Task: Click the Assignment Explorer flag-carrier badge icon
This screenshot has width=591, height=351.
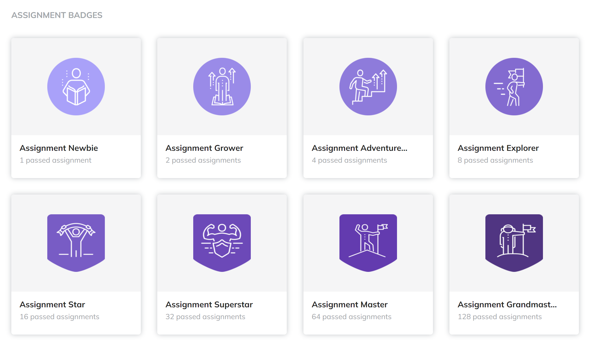Action: tap(514, 87)
